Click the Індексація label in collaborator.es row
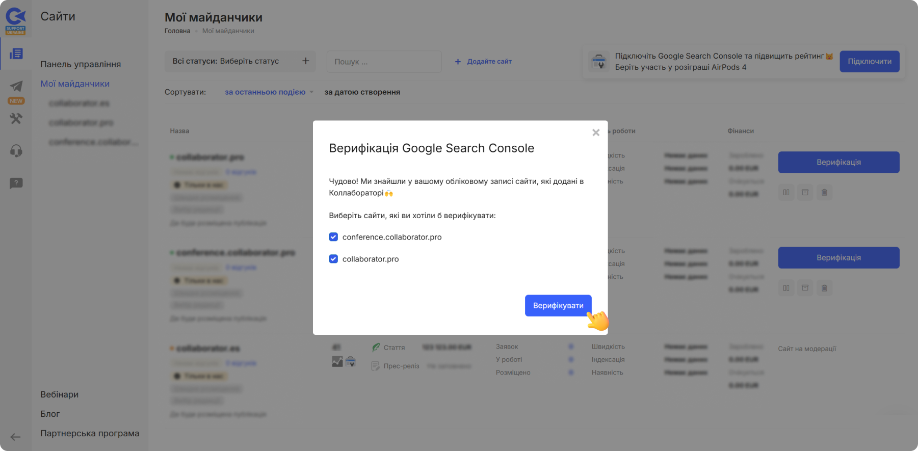The image size is (918, 451). pos(608,359)
